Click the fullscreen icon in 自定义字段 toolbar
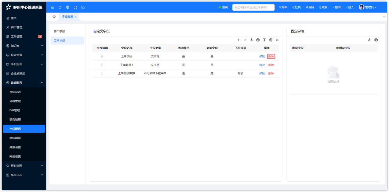Viewport: 389px width, 192px height. click(x=277, y=40)
